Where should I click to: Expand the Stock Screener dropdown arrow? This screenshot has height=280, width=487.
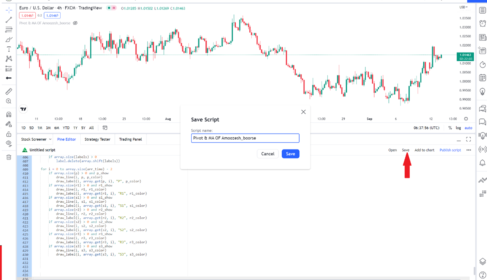pos(50,139)
